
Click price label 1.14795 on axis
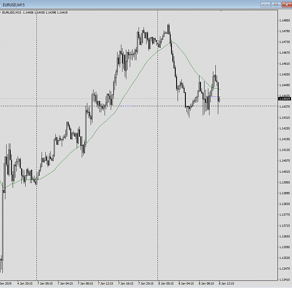285,31
